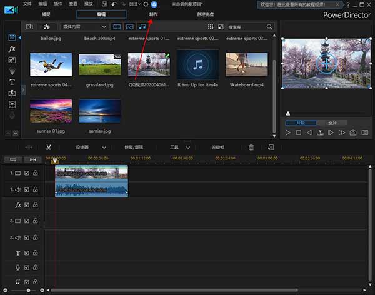Take snapshot with camera icon in preview
Viewport: 375px width, 295px height.
click(353, 132)
